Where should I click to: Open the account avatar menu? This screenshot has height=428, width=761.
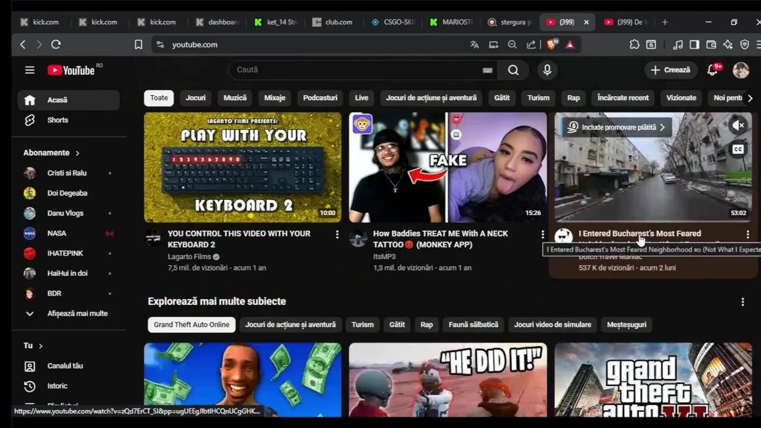tap(741, 70)
